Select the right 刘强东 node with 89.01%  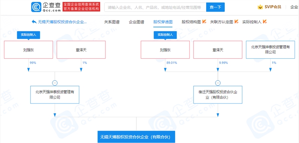[165, 50]
